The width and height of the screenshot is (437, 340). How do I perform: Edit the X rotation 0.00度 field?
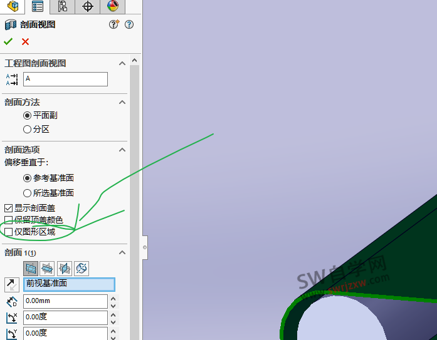coord(65,317)
